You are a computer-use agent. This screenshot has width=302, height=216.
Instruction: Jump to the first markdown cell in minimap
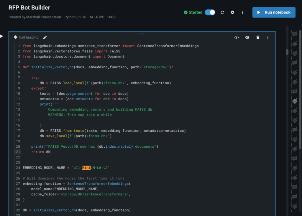(x=294, y=34)
